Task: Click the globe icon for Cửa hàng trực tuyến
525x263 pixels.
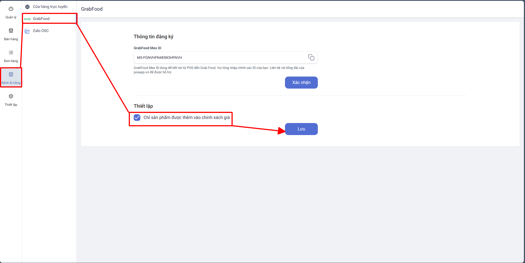Action: [x=27, y=7]
